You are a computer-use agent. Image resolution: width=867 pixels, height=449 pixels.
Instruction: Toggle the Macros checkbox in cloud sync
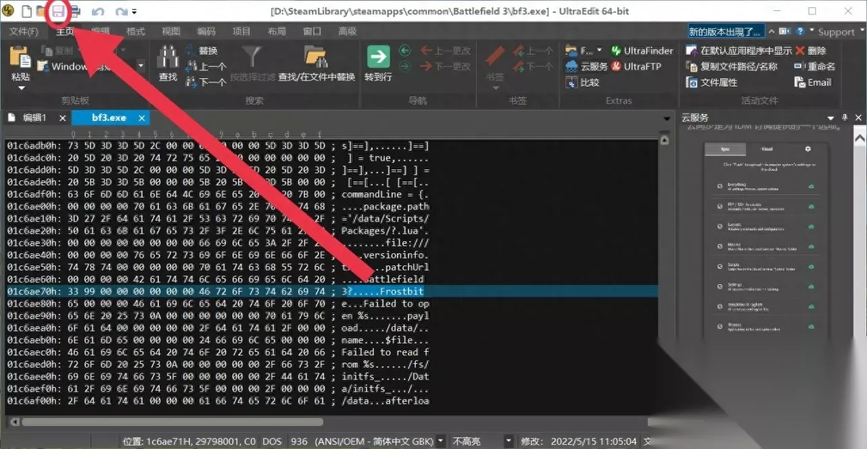click(x=720, y=246)
